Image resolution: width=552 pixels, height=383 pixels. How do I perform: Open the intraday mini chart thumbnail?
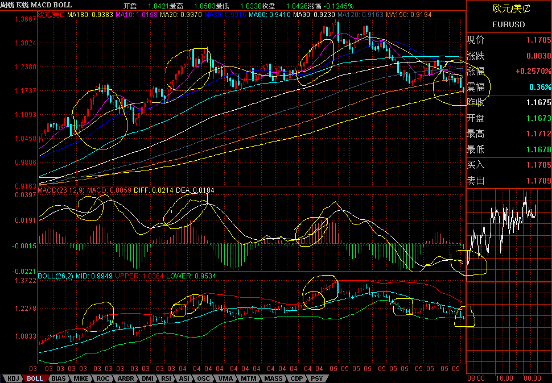coord(509,235)
